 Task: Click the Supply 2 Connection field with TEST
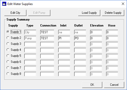click(47, 38)
